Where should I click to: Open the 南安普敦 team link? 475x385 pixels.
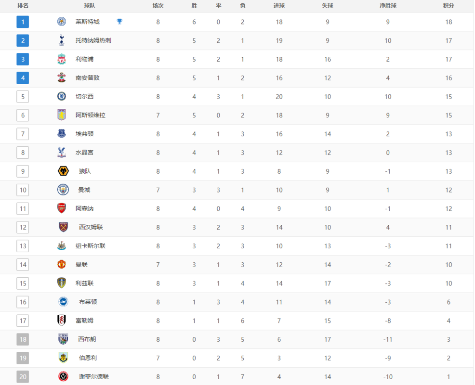[x=88, y=78]
